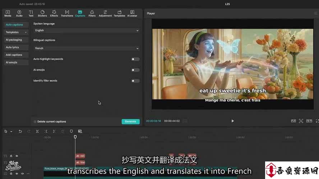Open the Filters panel

92,14
